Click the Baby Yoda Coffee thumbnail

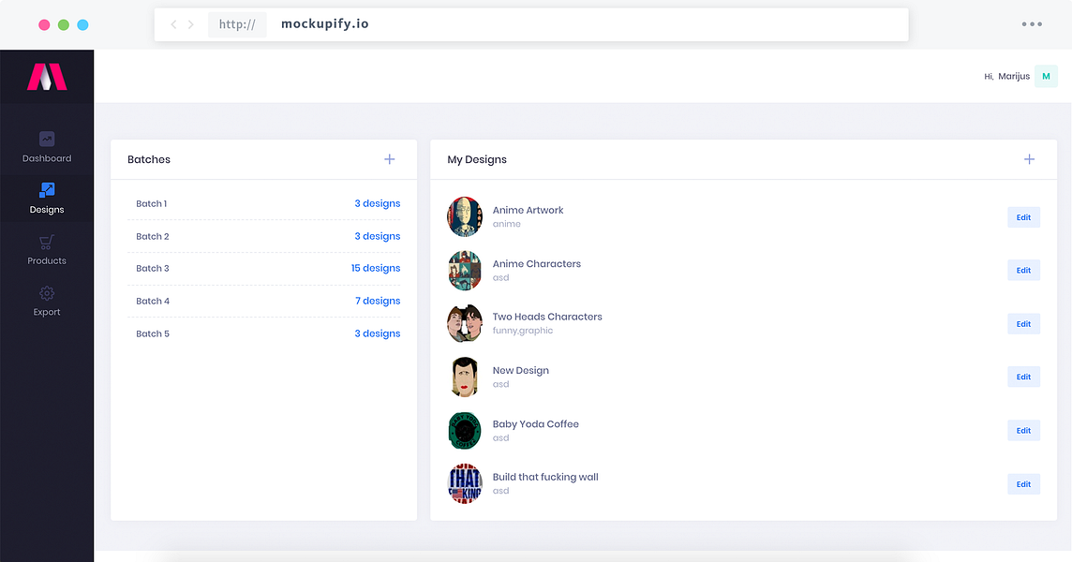point(465,430)
